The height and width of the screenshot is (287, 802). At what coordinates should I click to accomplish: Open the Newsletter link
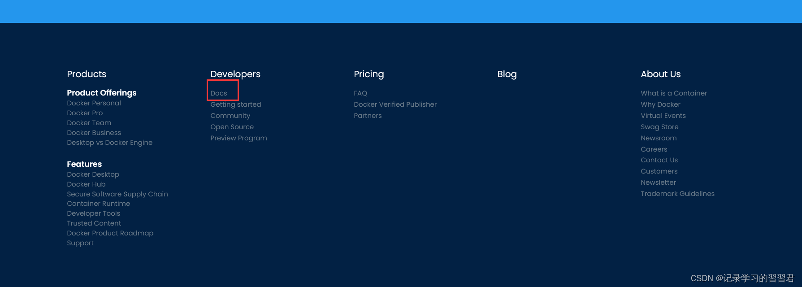pos(658,183)
